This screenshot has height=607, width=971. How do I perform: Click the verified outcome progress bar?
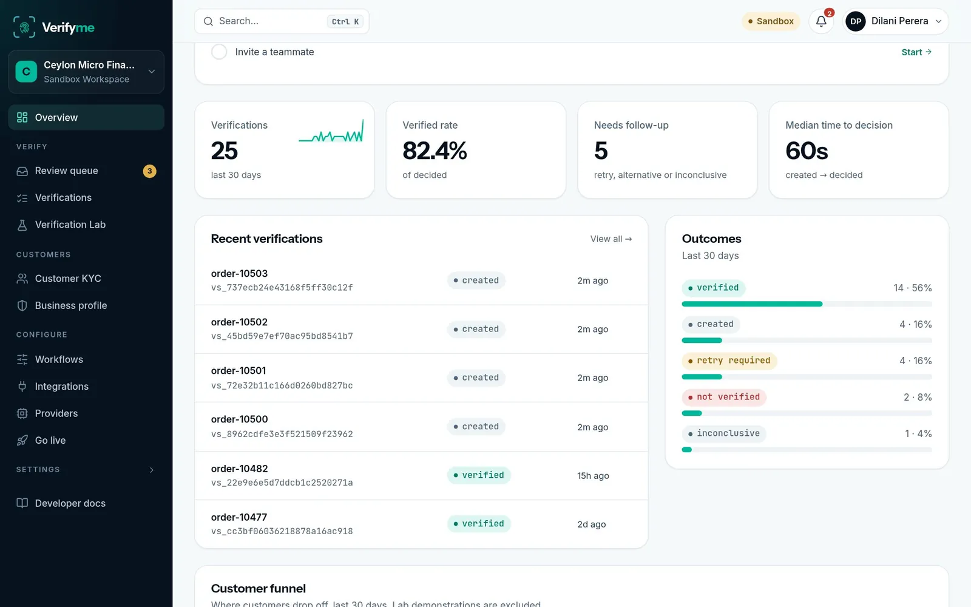807,304
